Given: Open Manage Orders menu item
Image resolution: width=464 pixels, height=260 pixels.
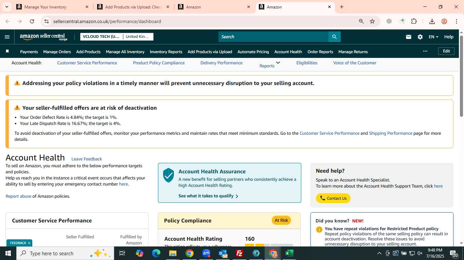Looking at the screenshot, I should (x=57, y=52).
